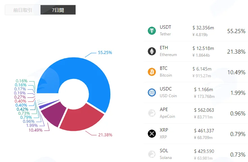Image resolution: width=248 pixels, height=162 pixels.
Task: Click the Ethereum diamond icon
Action: [152, 51]
